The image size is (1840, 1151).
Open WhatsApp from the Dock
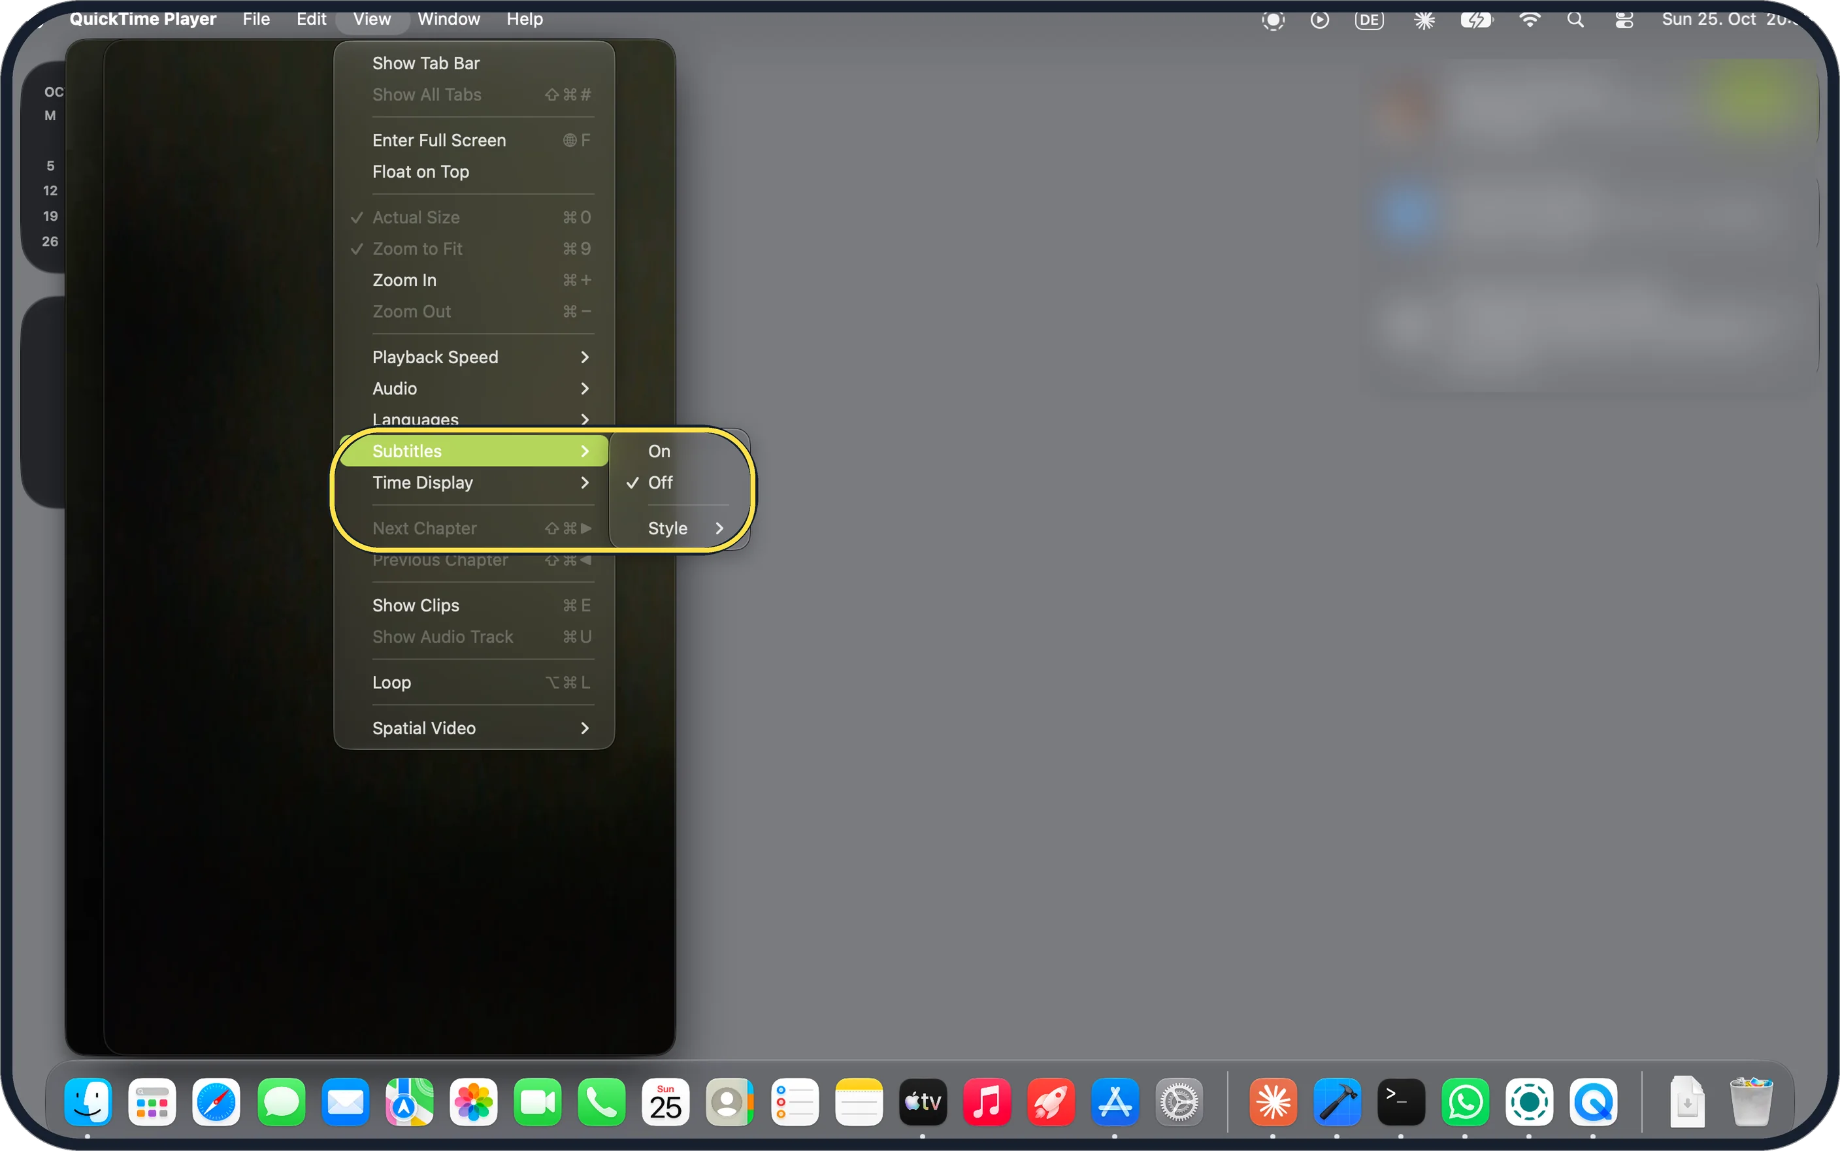click(x=1465, y=1101)
